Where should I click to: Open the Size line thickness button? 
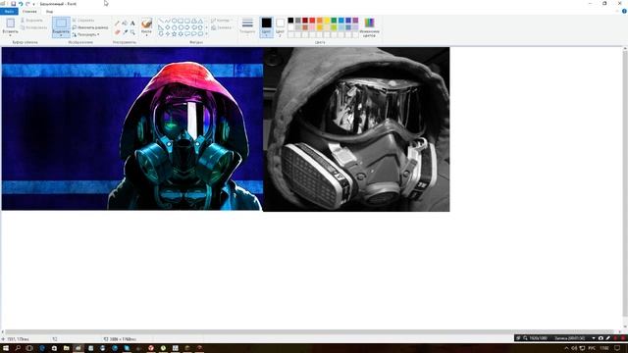click(x=247, y=26)
